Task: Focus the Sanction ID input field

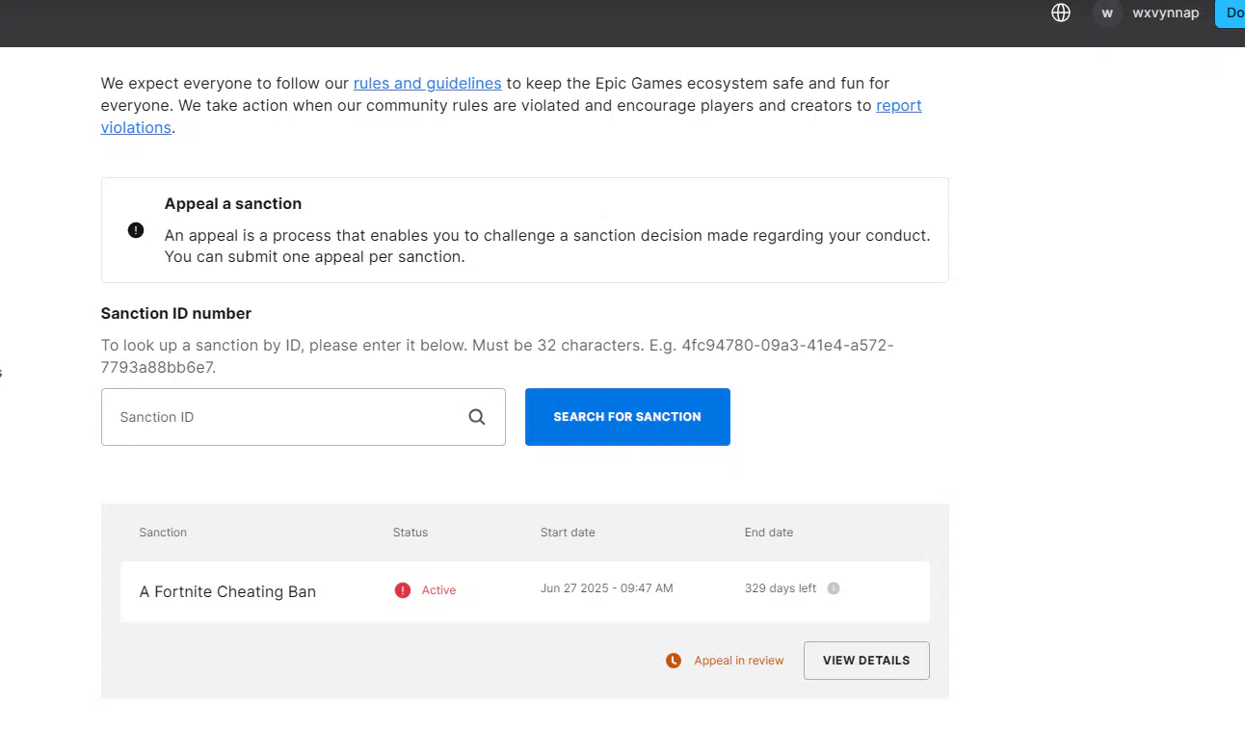Action: [304, 417]
